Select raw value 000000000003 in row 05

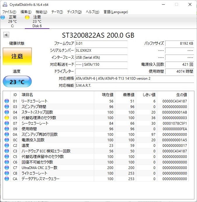pos(175,118)
